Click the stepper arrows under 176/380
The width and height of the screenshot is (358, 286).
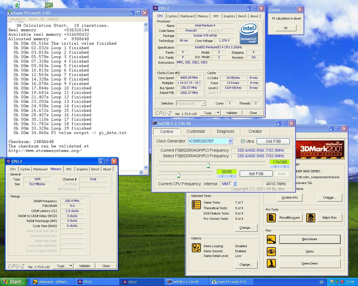pyautogui.click(x=280, y=166)
